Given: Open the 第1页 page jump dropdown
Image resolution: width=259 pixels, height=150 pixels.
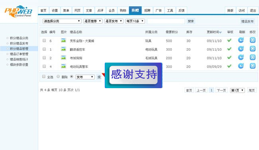Looking at the screenshot, I should [237, 90].
